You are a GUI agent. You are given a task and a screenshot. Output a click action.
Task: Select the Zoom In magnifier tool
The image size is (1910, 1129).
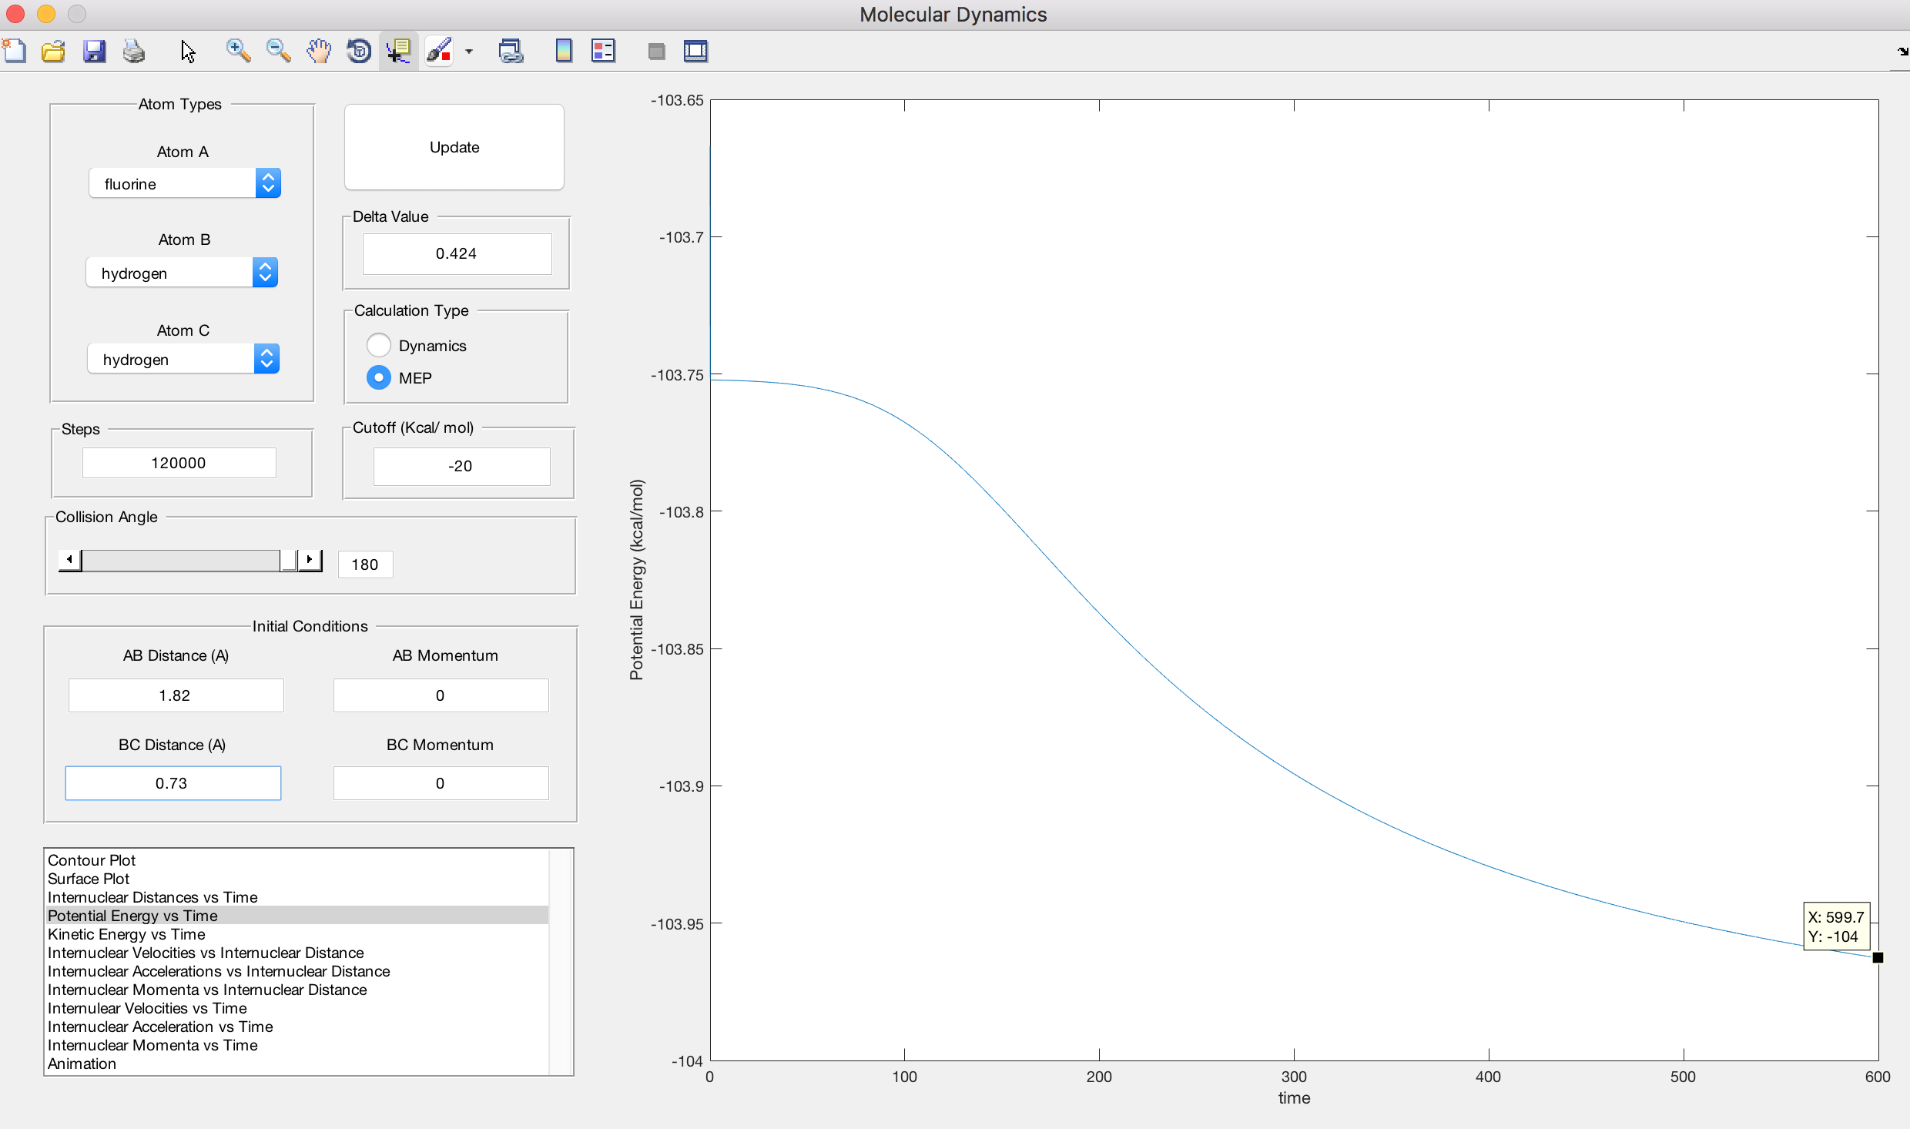(238, 52)
